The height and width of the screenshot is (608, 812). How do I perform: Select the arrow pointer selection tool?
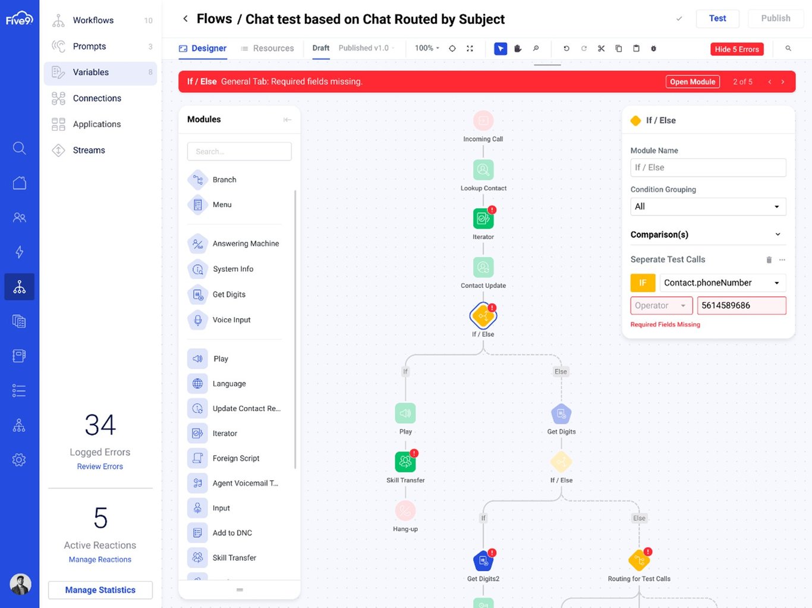(x=501, y=48)
